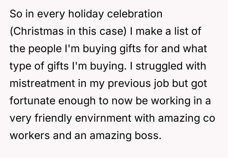Click the word "workers" on the last line
Screen dimensions: 228x158
[x=29, y=136]
